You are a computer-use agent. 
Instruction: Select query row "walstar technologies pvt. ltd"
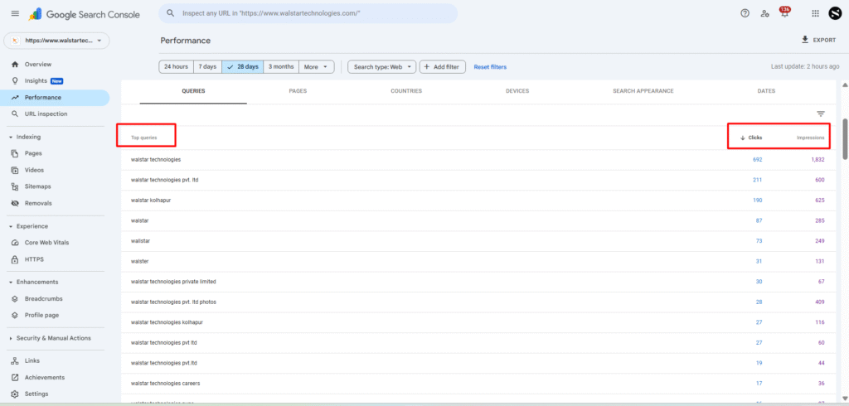tap(478, 180)
